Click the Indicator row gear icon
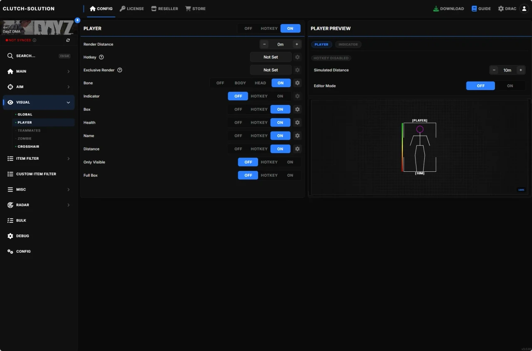532x351 pixels. 297,96
